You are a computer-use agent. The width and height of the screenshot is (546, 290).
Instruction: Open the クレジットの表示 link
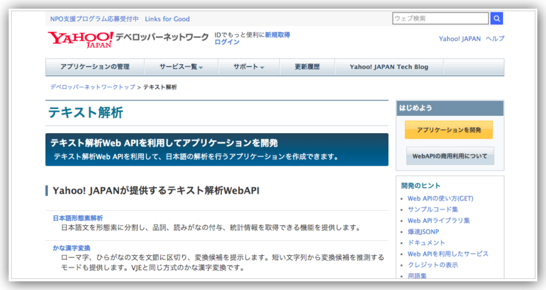(433, 265)
